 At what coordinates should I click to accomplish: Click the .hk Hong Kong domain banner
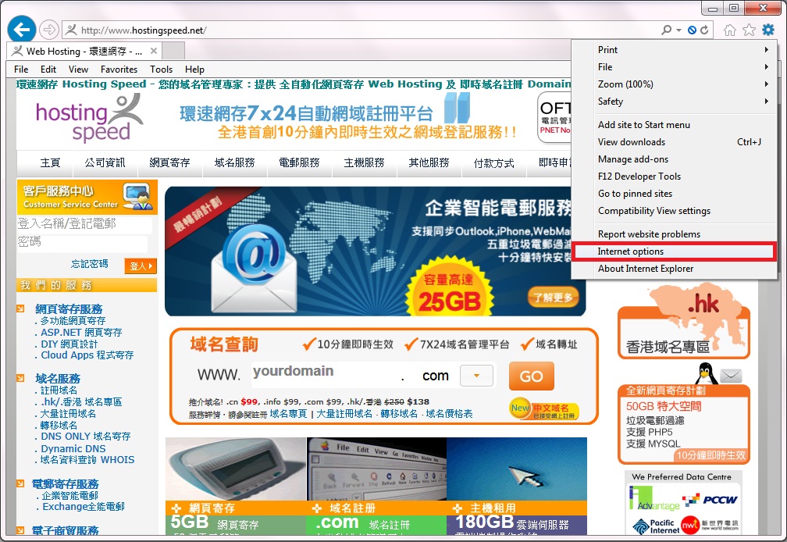click(x=684, y=323)
